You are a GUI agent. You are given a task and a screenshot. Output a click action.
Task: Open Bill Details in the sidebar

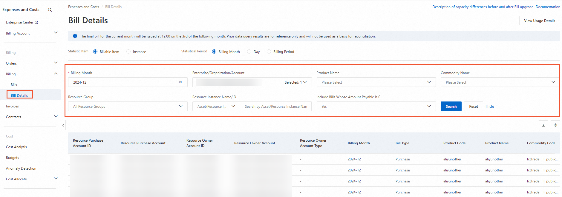(19, 96)
